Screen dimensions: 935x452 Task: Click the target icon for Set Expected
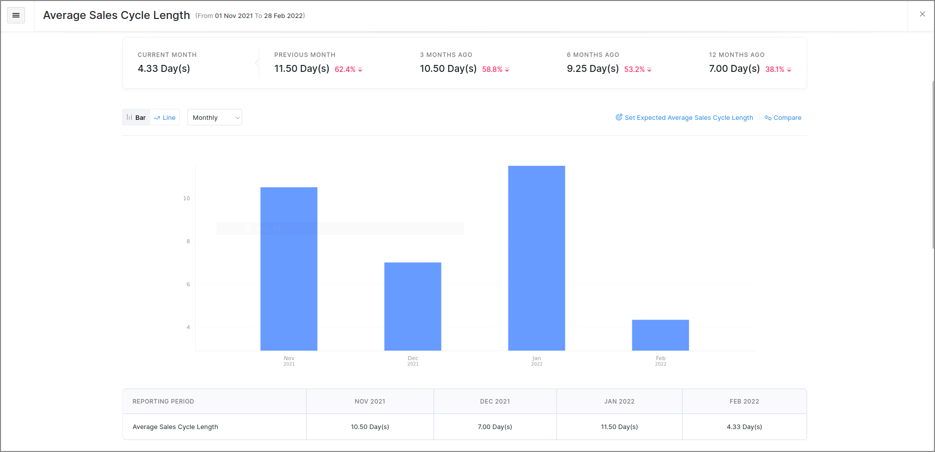point(619,117)
